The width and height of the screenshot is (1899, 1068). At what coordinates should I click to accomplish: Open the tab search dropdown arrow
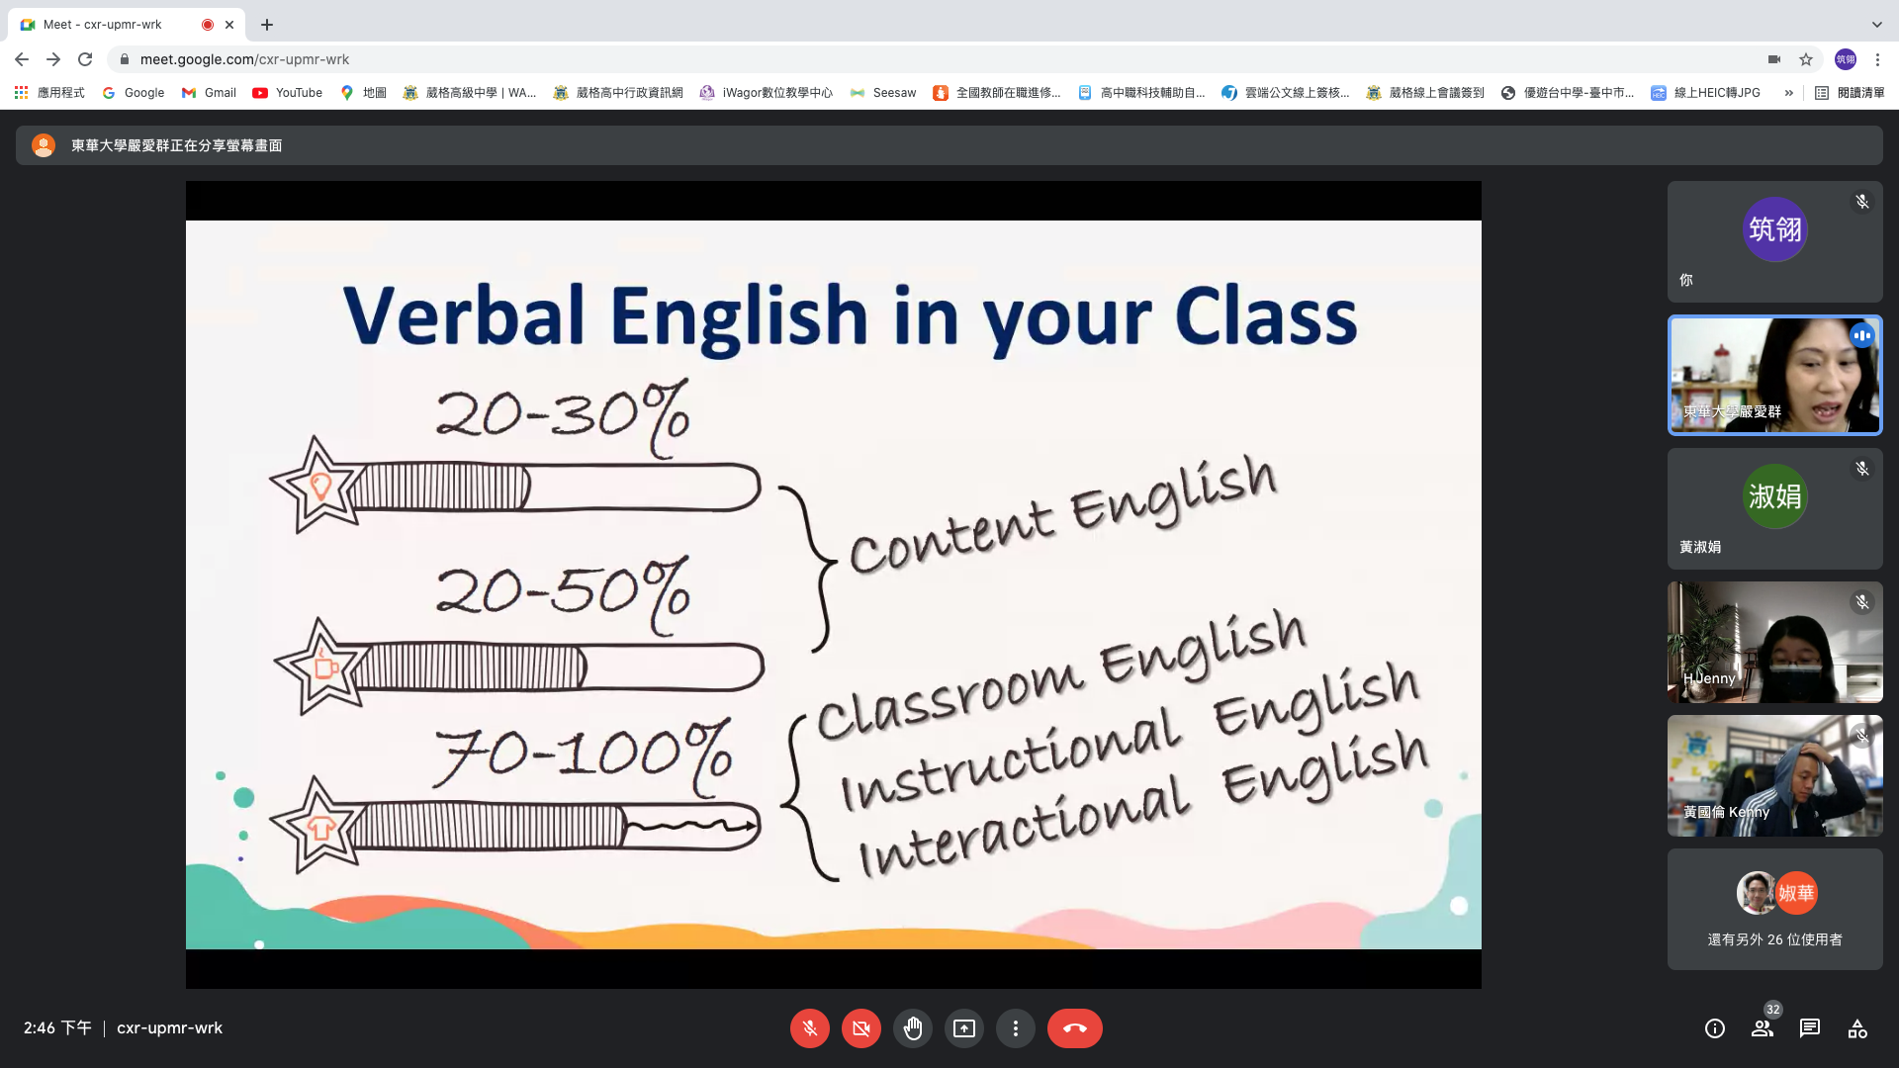click(x=1876, y=24)
